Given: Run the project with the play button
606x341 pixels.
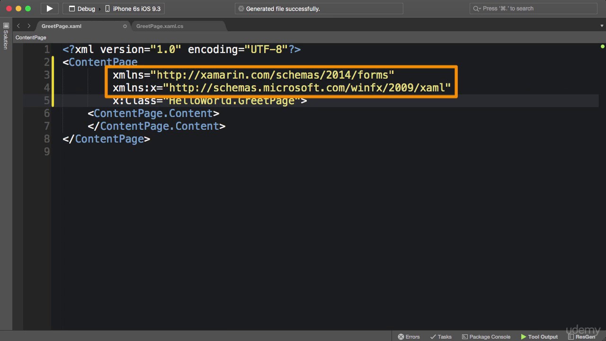Looking at the screenshot, I should [49, 9].
